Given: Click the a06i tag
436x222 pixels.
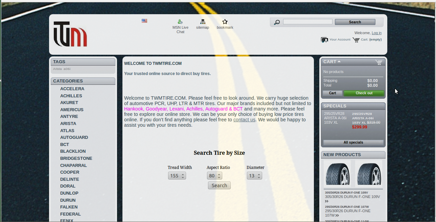Looking at the screenshot, I should click(x=67, y=69).
